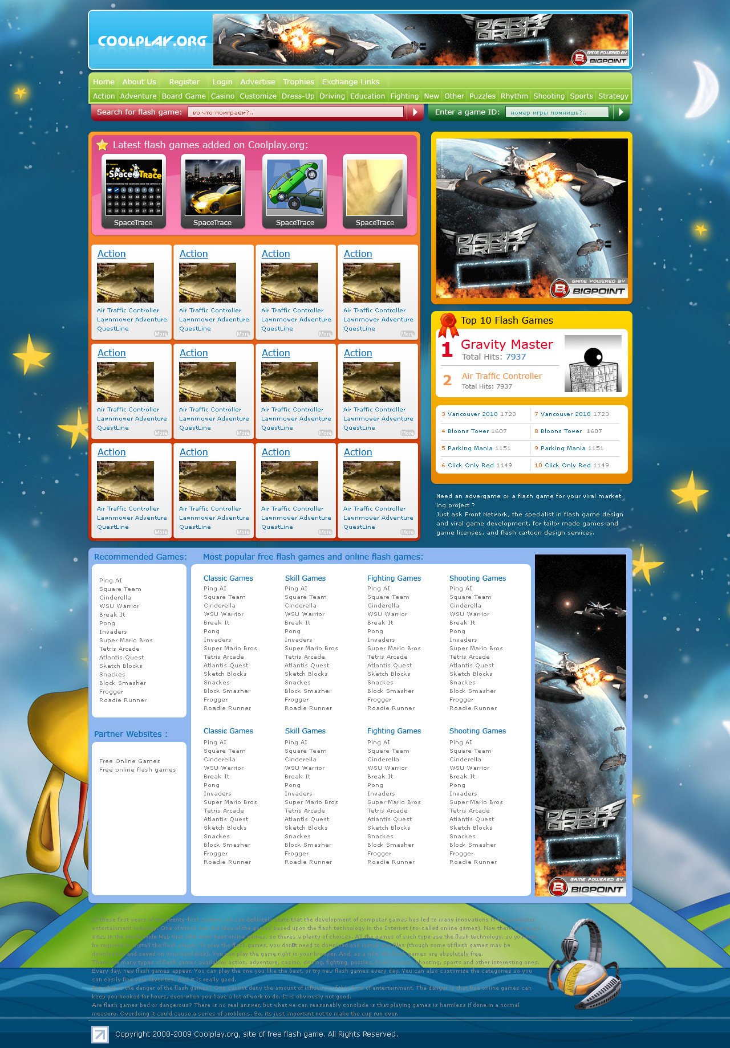Go to the About Us page
The width and height of the screenshot is (730, 1048).
pyautogui.click(x=139, y=82)
